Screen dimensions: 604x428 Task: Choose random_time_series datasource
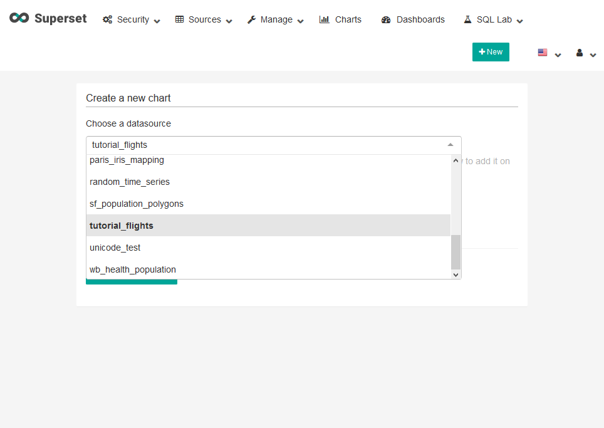click(129, 182)
